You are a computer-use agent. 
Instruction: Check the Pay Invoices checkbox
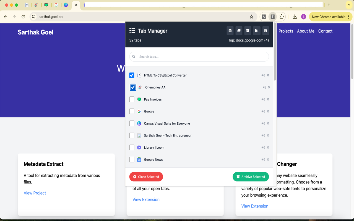click(132, 99)
